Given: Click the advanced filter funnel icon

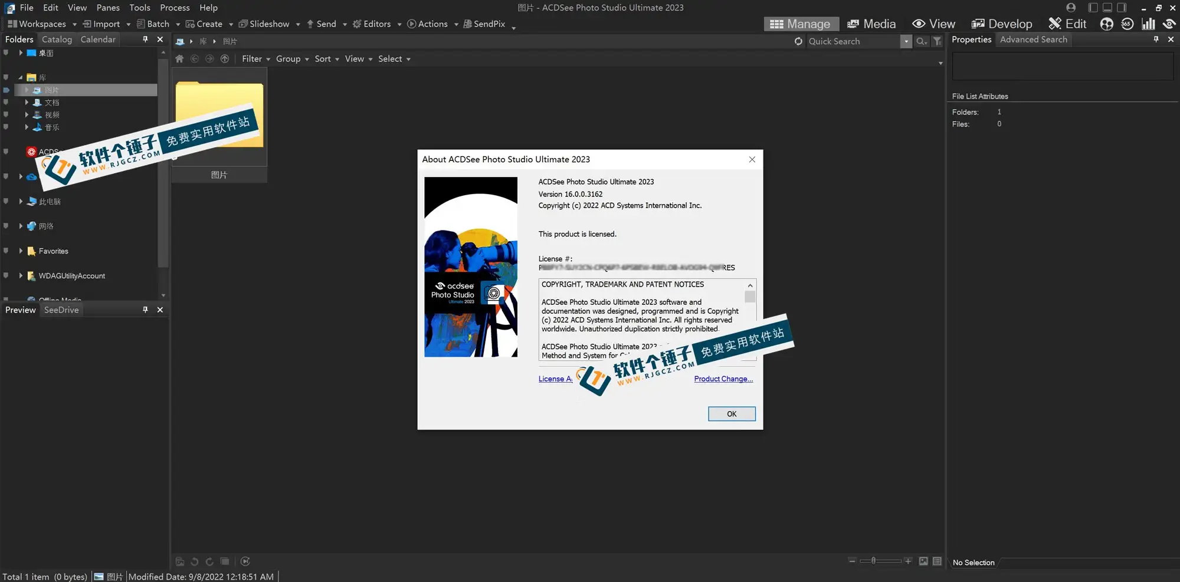Looking at the screenshot, I should click(937, 41).
